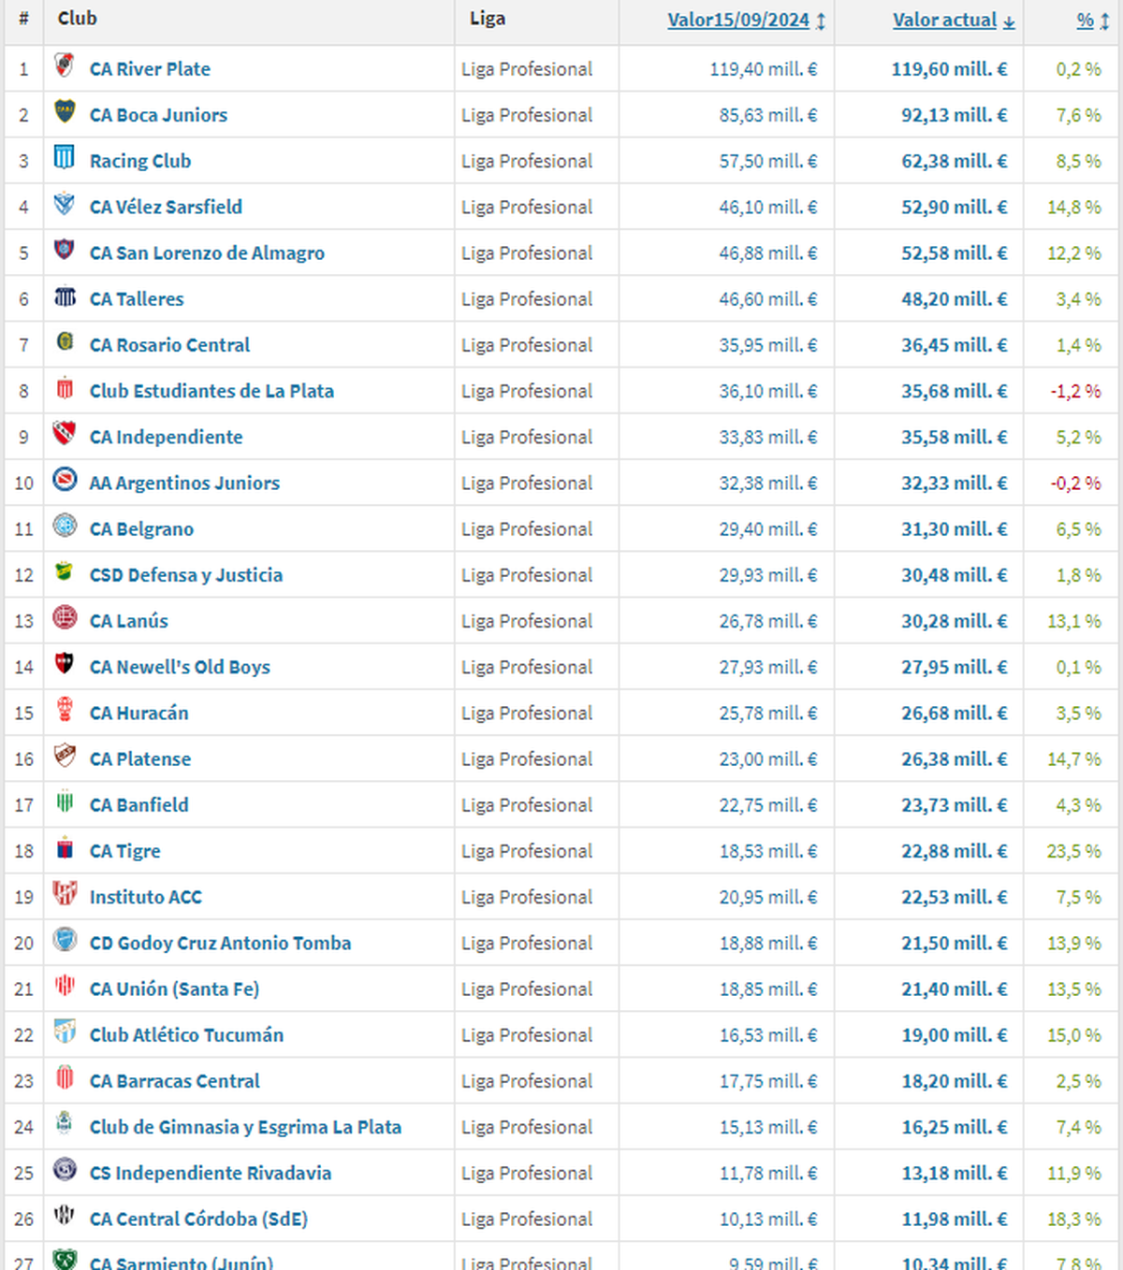Click the Argentinos Juniors crest icon
The height and width of the screenshot is (1270, 1123).
click(65, 479)
